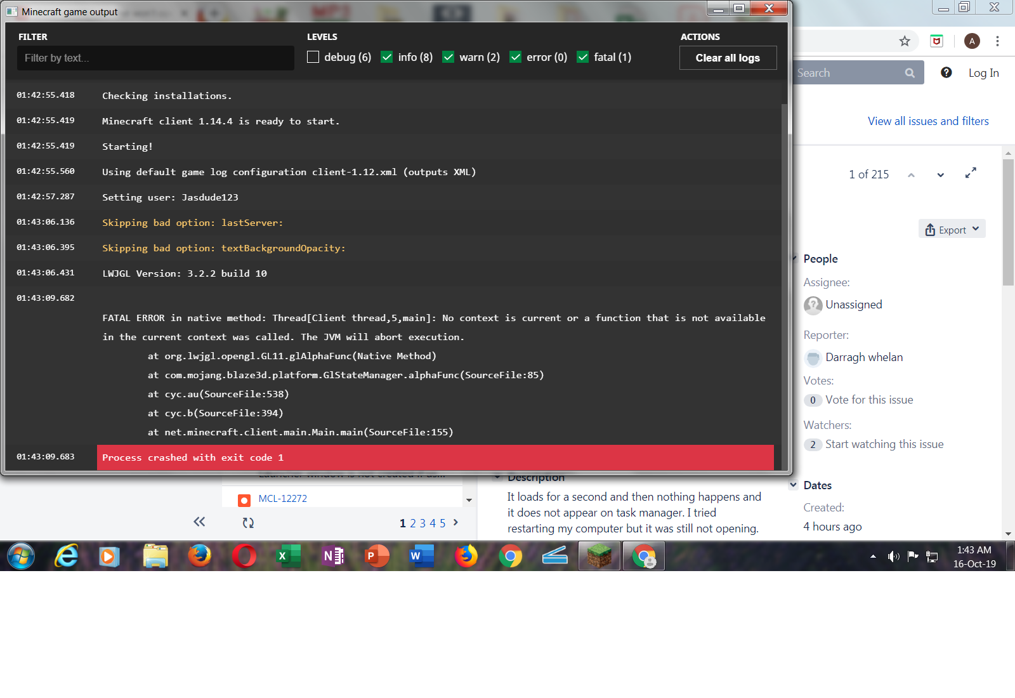Open the Chrome three-dot menu
Viewport: 1015px width, 698px height.
coord(997,41)
